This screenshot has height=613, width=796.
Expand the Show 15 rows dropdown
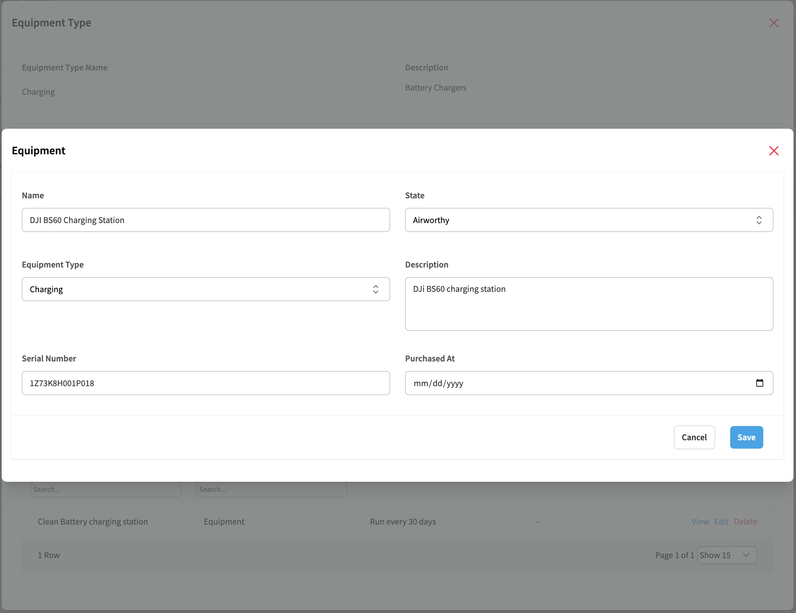pyautogui.click(x=727, y=555)
